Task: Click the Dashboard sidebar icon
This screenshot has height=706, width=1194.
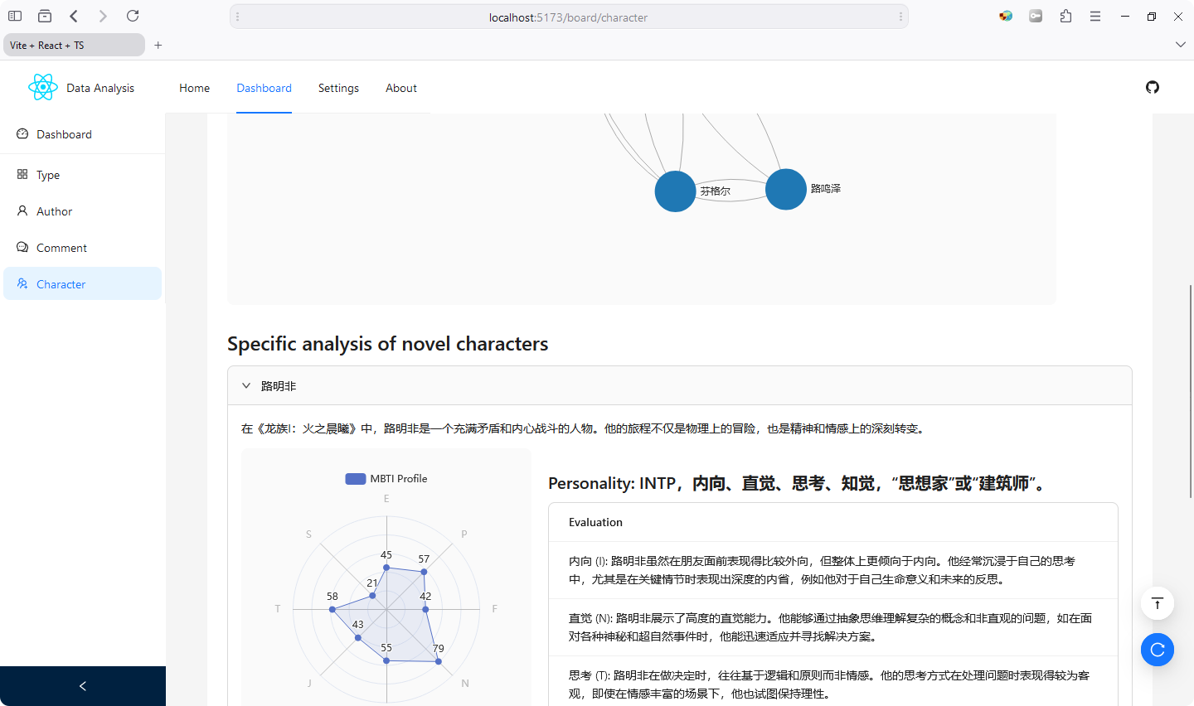Action: click(x=22, y=133)
